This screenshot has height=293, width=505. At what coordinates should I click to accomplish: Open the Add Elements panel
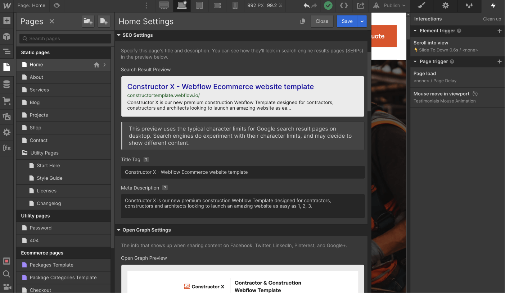click(7, 20)
